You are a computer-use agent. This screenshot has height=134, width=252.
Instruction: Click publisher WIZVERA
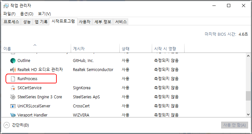click(81, 115)
